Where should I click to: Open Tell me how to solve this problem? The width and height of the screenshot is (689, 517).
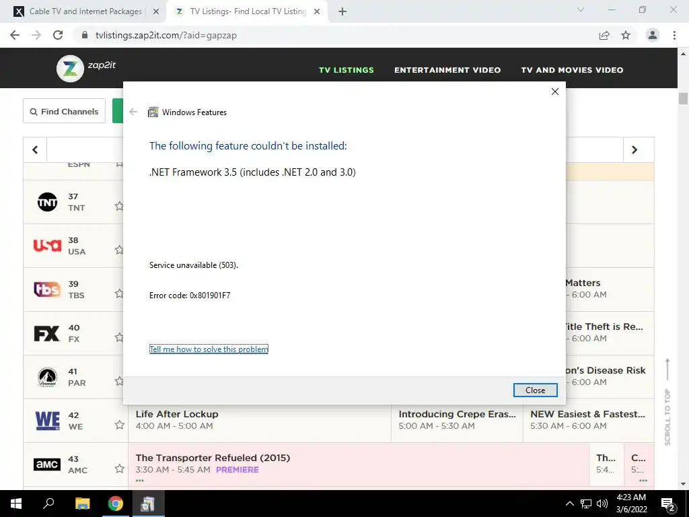pyautogui.click(x=209, y=349)
